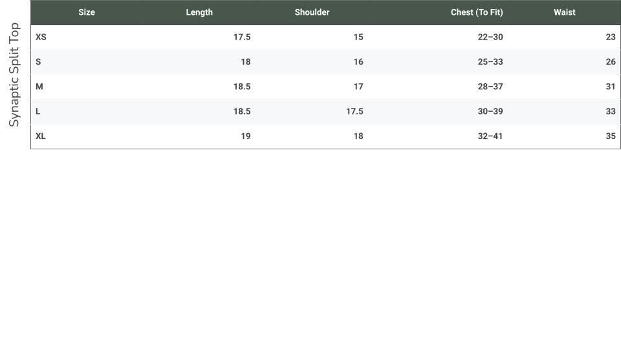Viewport: 621px width, 349px height.
Task: Click the XL chest range 32–41
Action: point(490,136)
